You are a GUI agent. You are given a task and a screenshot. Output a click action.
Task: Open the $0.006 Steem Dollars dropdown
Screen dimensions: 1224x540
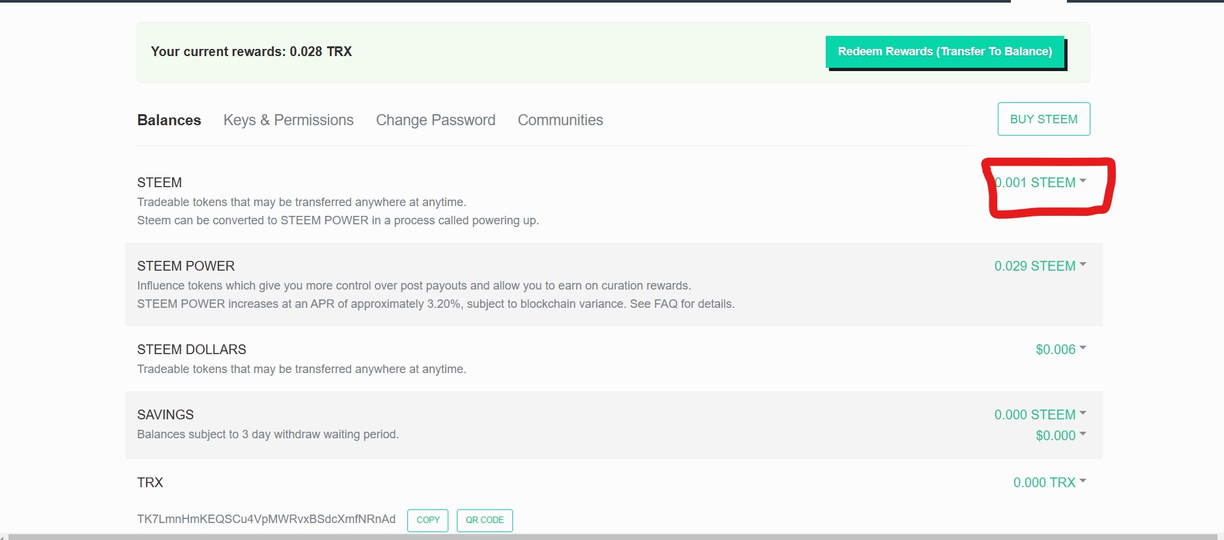(x=1061, y=350)
